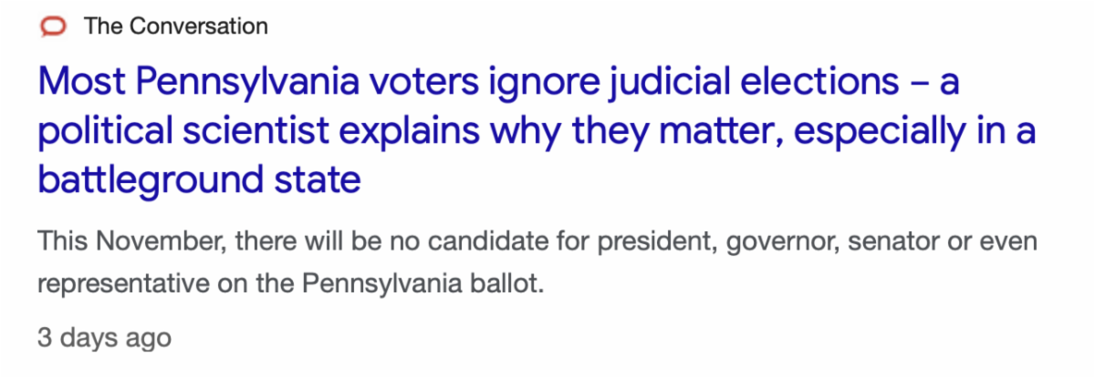
Task: Click the 'battleground state' headline line
Action: [199, 179]
